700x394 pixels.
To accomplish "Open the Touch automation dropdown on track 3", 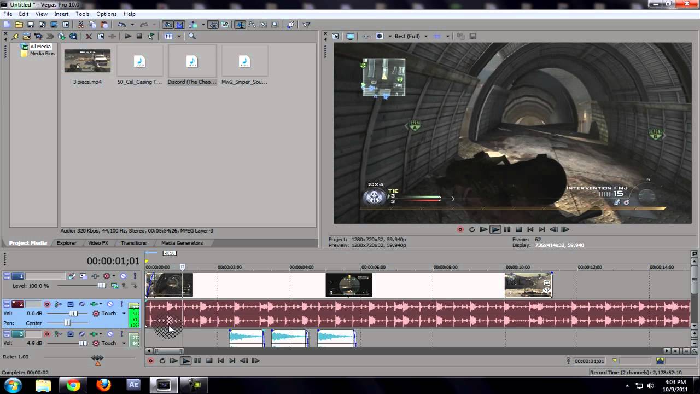I will [124, 343].
